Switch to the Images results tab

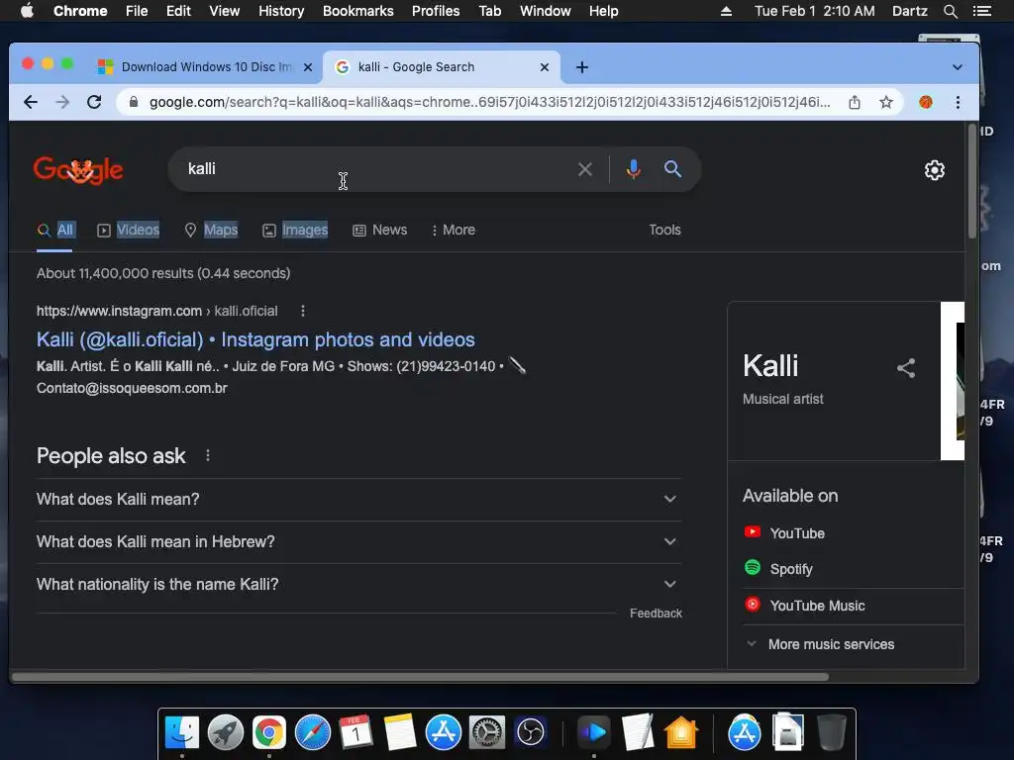(x=295, y=230)
